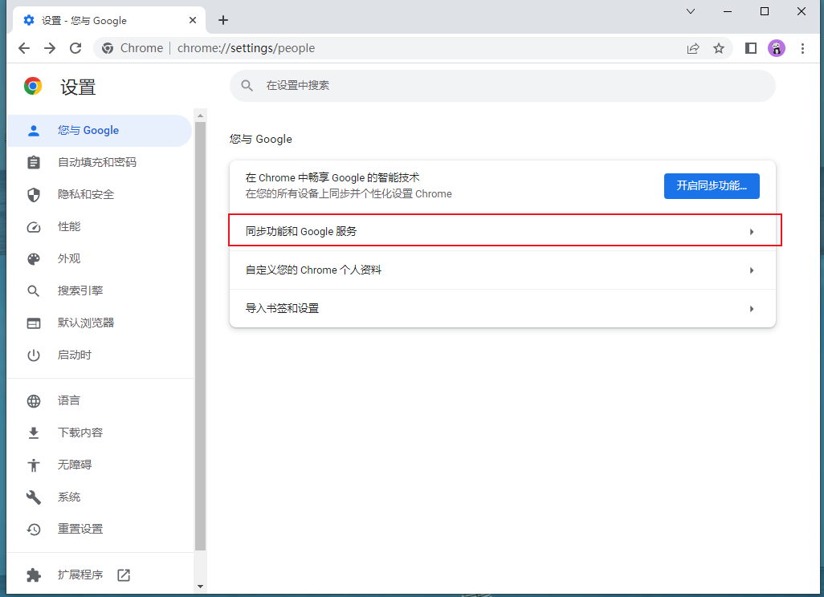Click the sidebar vertical scrollbar thumb
The height and width of the screenshot is (597, 824).
coord(200,336)
